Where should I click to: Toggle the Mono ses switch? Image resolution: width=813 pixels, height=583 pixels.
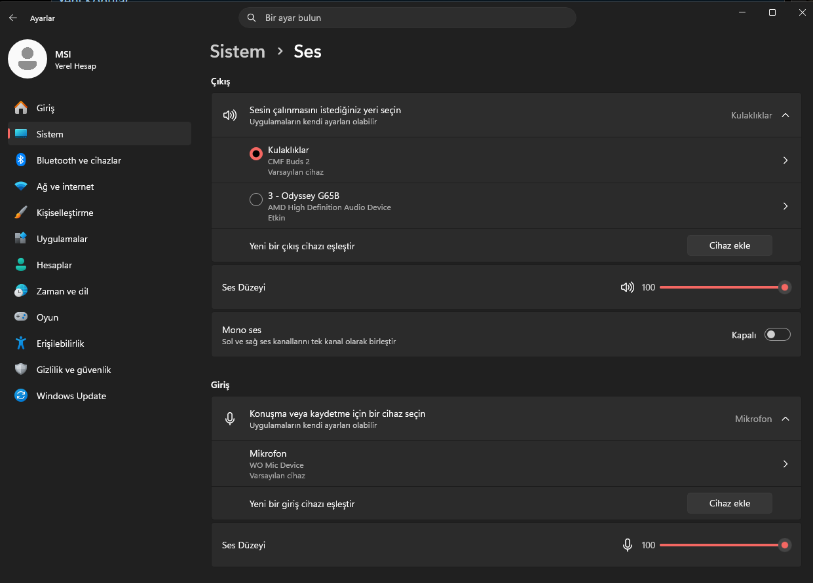[778, 334]
